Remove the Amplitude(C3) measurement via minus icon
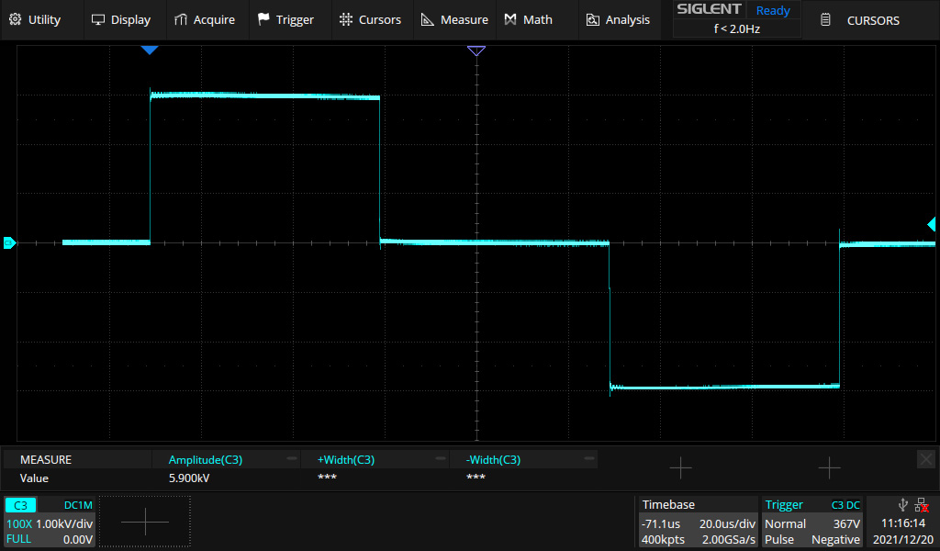Viewport: 940px width, 551px height. coord(292,458)
